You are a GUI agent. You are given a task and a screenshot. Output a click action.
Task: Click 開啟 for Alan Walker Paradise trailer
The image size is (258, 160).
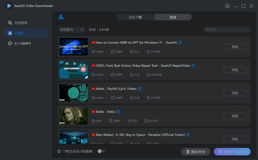(235, 139)
